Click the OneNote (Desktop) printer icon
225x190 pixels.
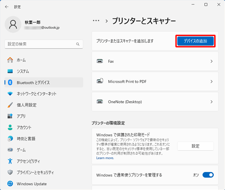point(100,102)
